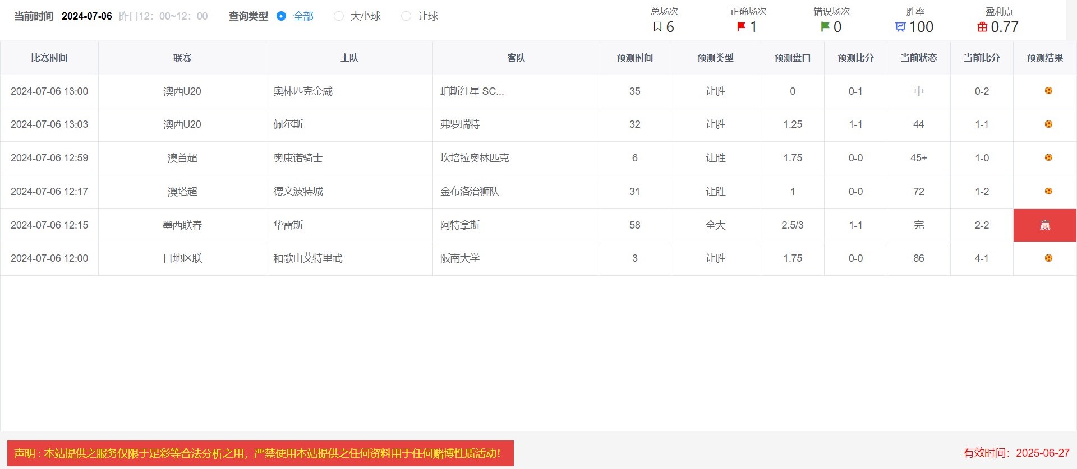Click the 当前比分 column header
This screenshot has height=469, width=1077.
coord(982,58)
